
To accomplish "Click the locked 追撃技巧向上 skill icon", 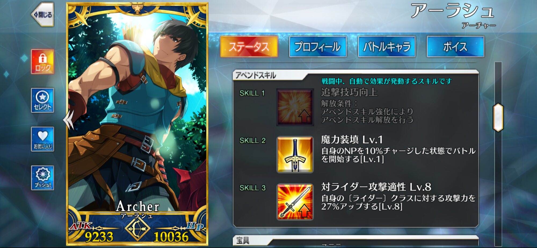I will pyautogui.click(x=295, y=107).
